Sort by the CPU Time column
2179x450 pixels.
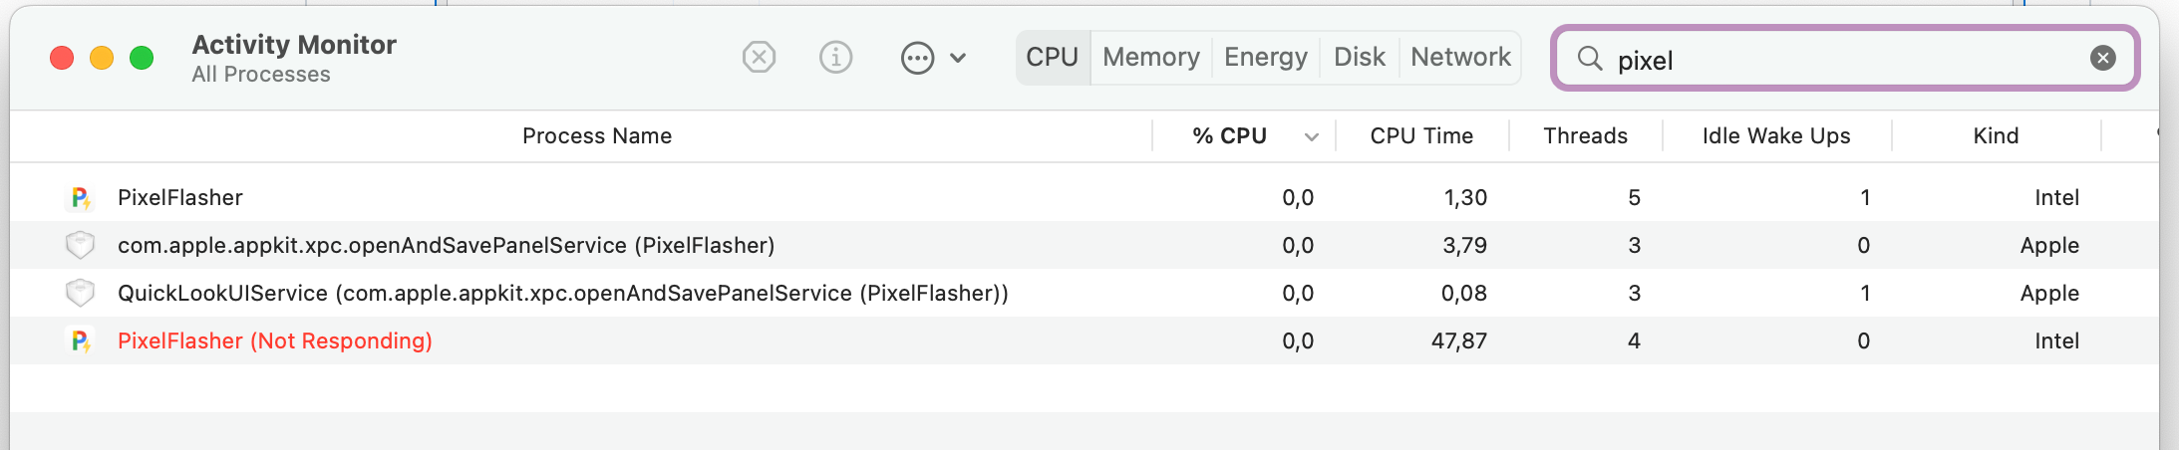click(x=1420, y=136)
